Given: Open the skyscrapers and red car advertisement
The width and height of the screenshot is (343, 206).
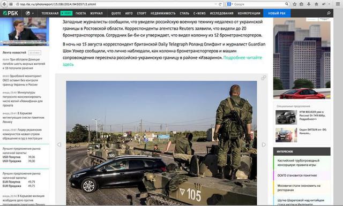Looking at the screenshot, I should [x=302, y=58].
